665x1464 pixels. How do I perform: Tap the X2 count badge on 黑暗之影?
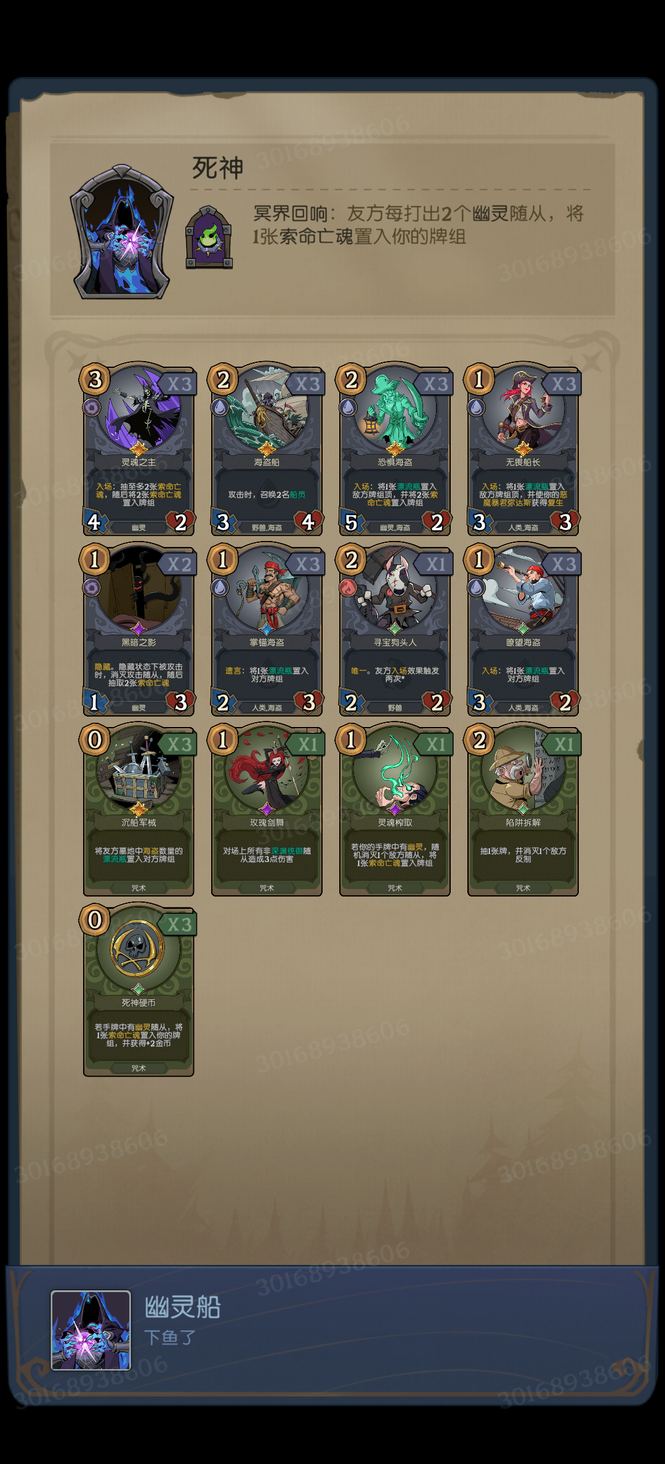179,564
